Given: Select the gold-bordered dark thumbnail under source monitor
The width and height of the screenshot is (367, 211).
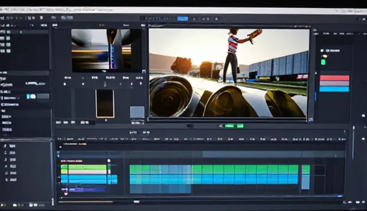Looking at the screenshot, I should (105, 104).
